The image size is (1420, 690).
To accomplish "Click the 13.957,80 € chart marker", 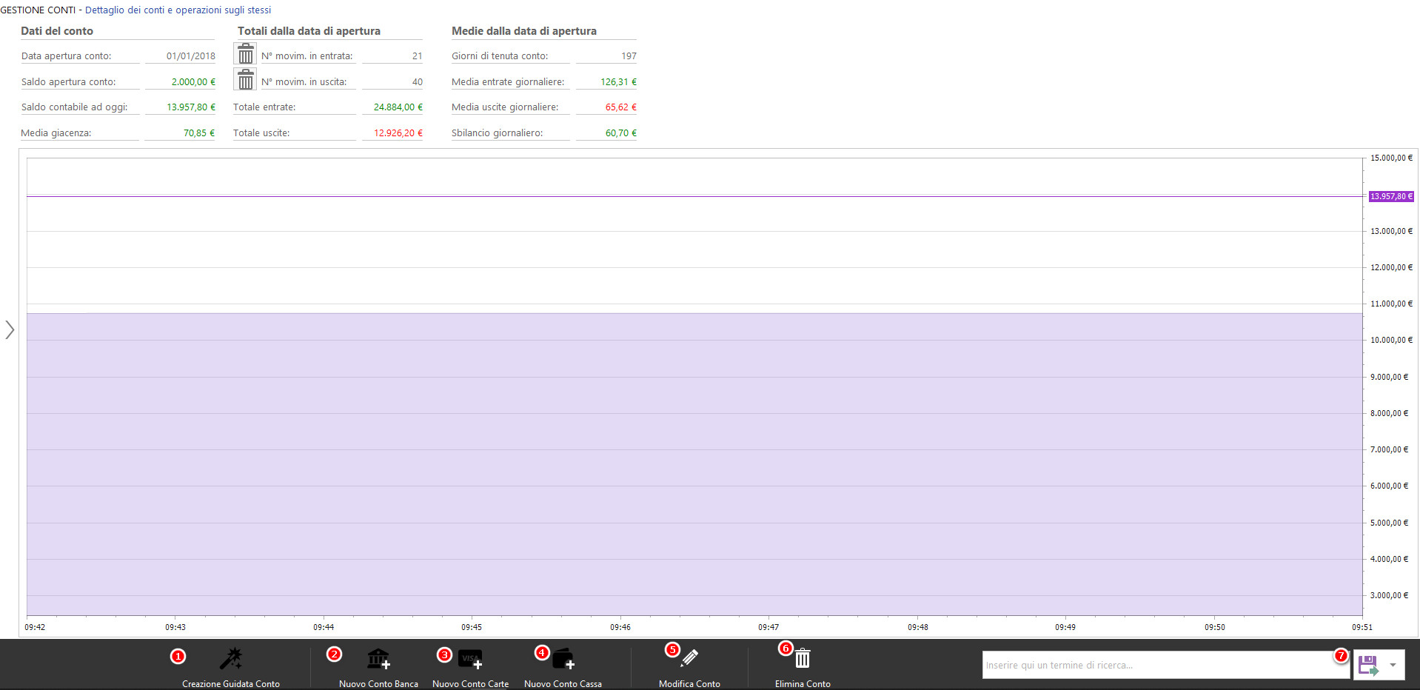I will [x=1391, y=196].
